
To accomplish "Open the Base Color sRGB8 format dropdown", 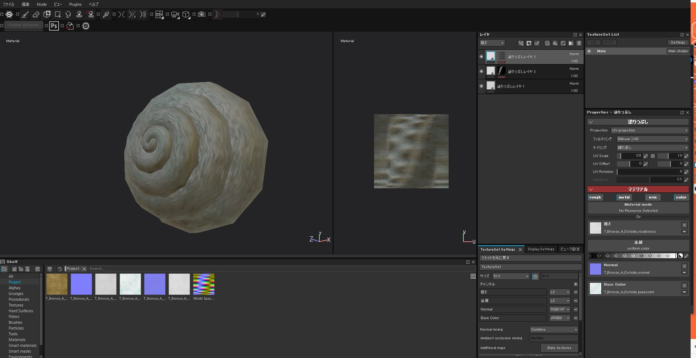I will tap(560, 318).
